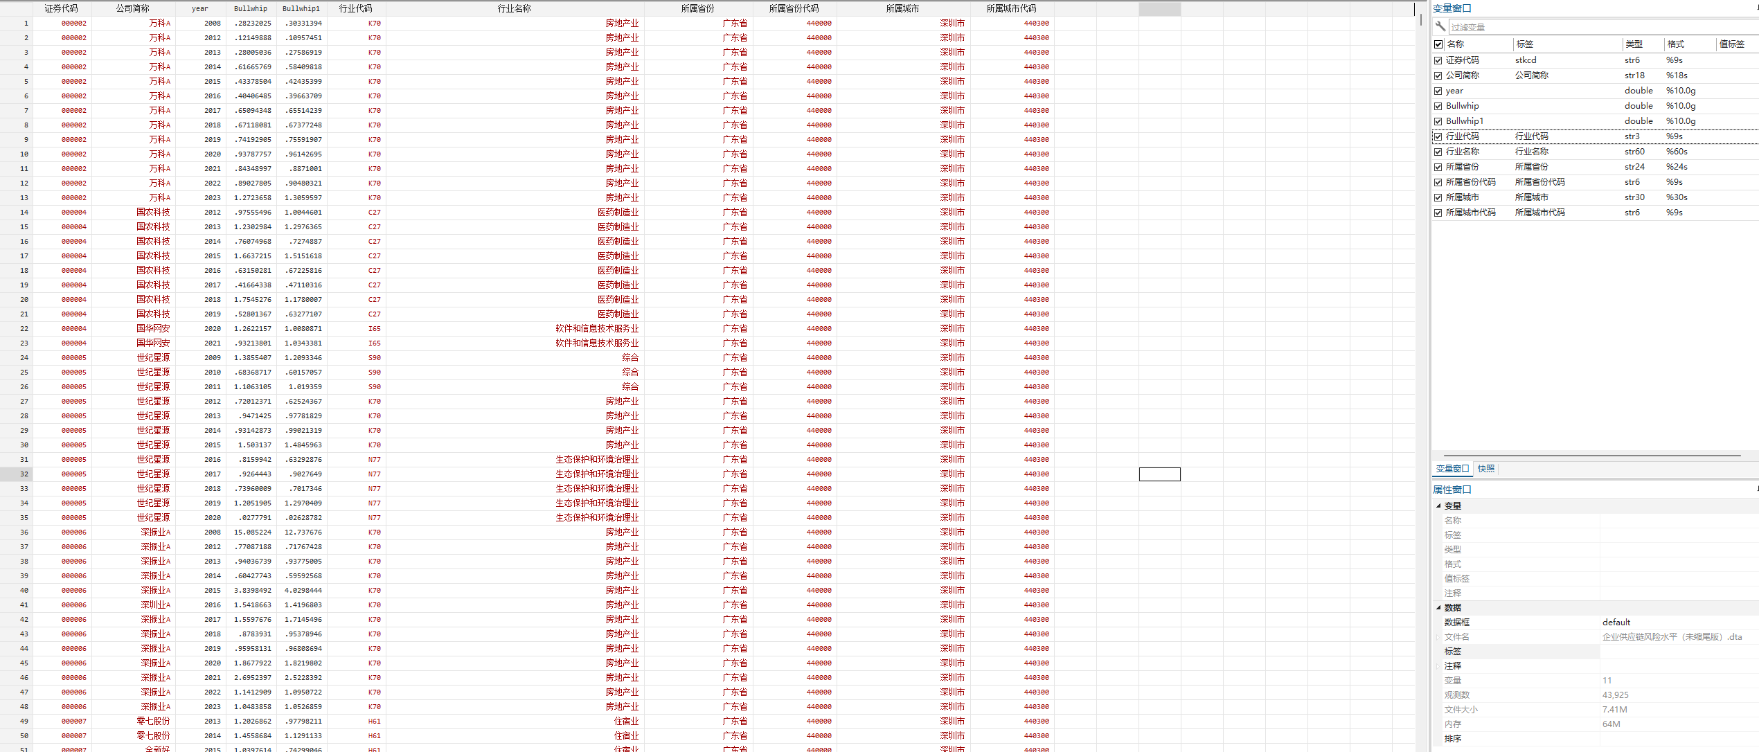Screen dimensions: 1759x752
Task: Toggle the 所属城市代码 variable checkbox
Action: 1438,213
